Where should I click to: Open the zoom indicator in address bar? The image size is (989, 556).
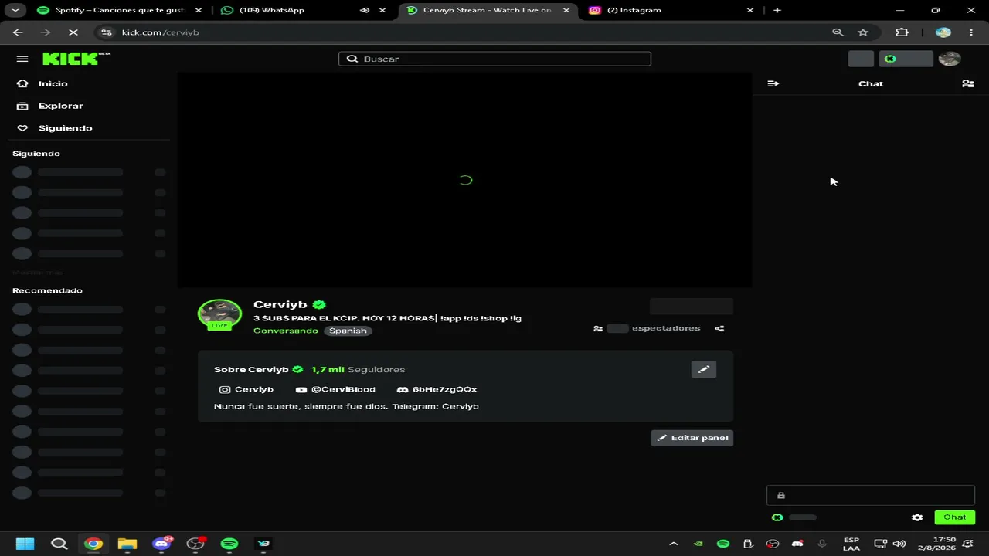pyautogui.click(x=838, y=32)
